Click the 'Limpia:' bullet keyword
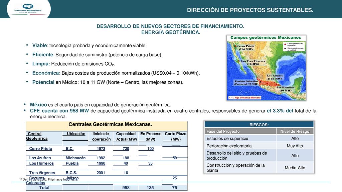The width and height of the screenshot is (342, 192). click(41, 64)
